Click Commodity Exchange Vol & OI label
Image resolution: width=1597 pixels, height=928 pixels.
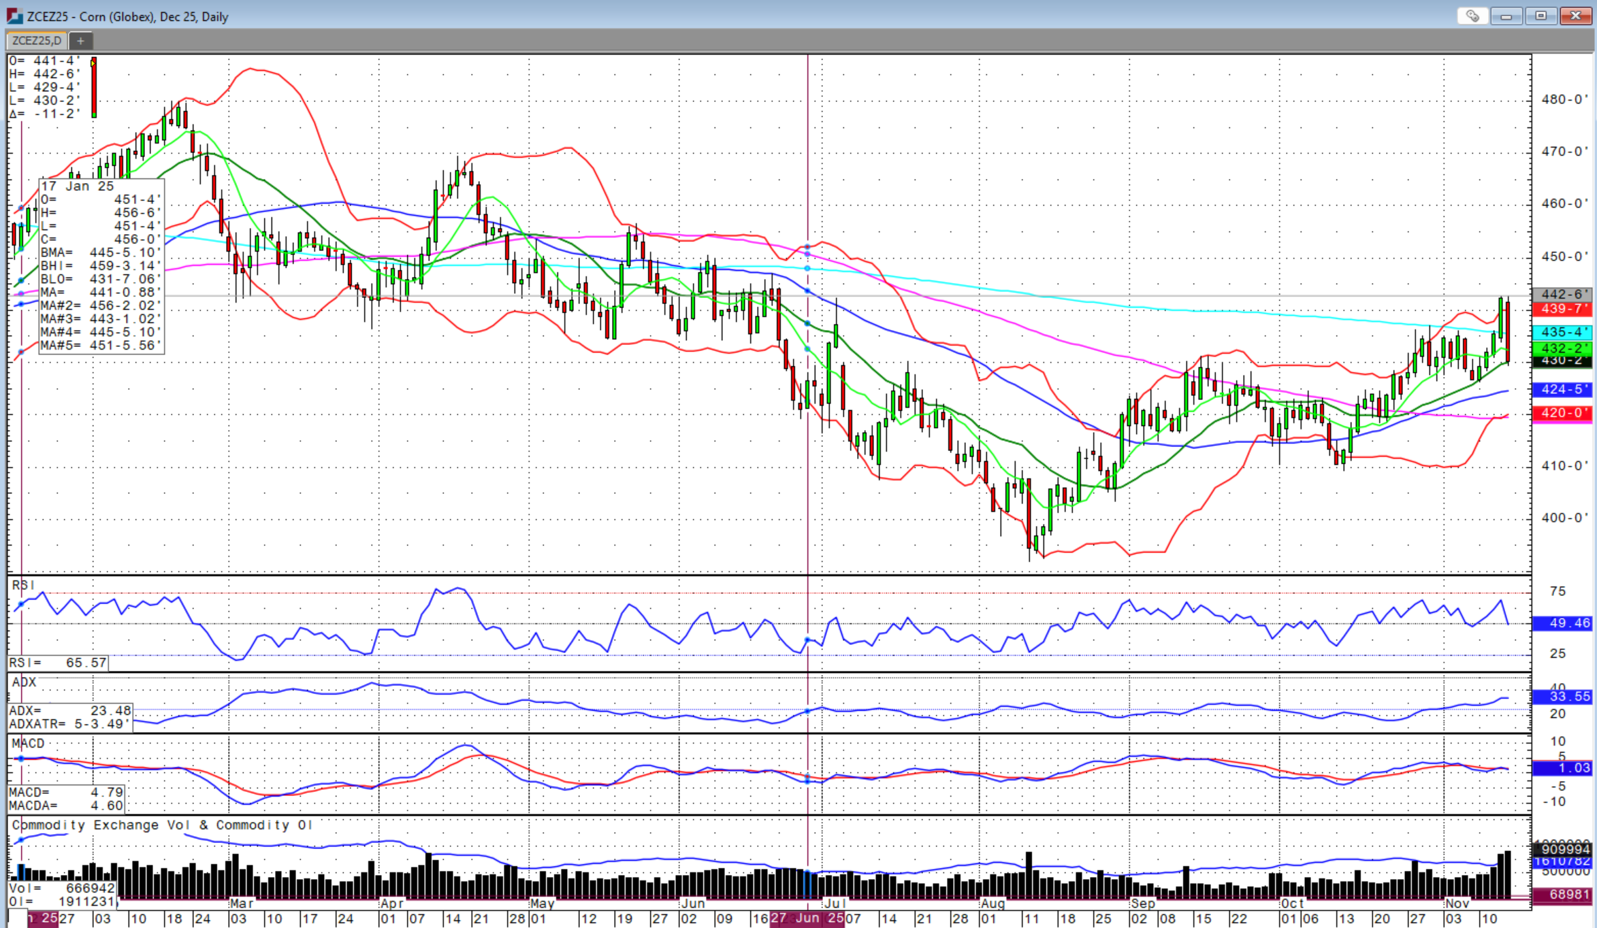162,825
